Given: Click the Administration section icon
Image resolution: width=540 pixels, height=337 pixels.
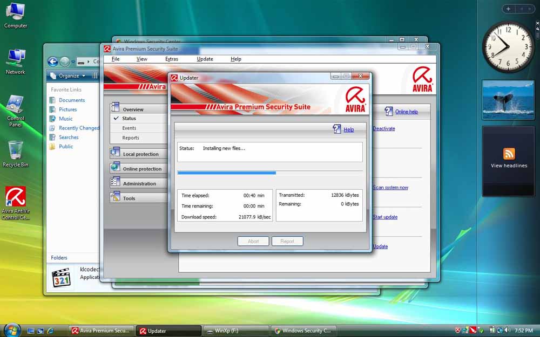Looking at the screenshot, I should 115,182.
